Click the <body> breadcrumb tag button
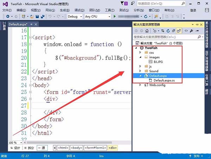The width and height of the screenshot is (211, 159). 76,148
